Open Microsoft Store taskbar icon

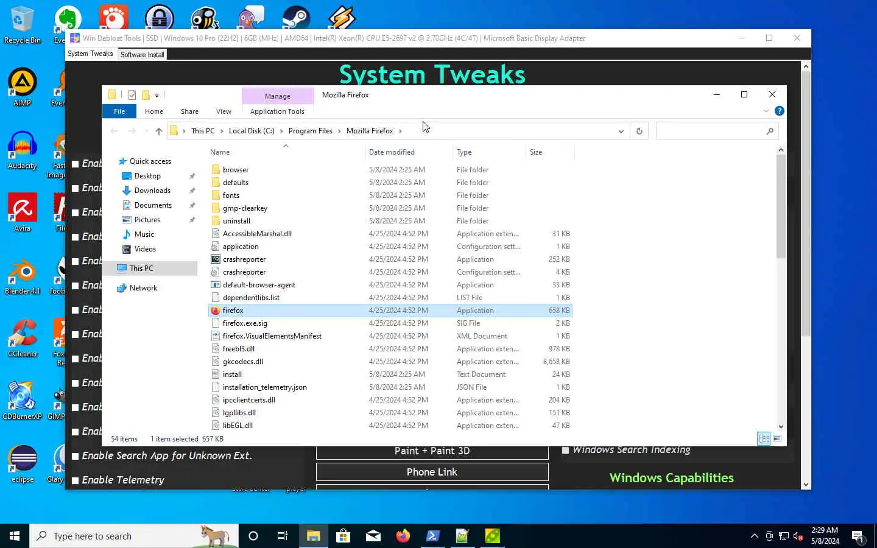point(343,536)
